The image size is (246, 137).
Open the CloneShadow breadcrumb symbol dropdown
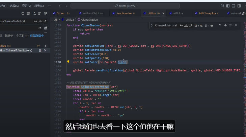(x=89, y=20)
